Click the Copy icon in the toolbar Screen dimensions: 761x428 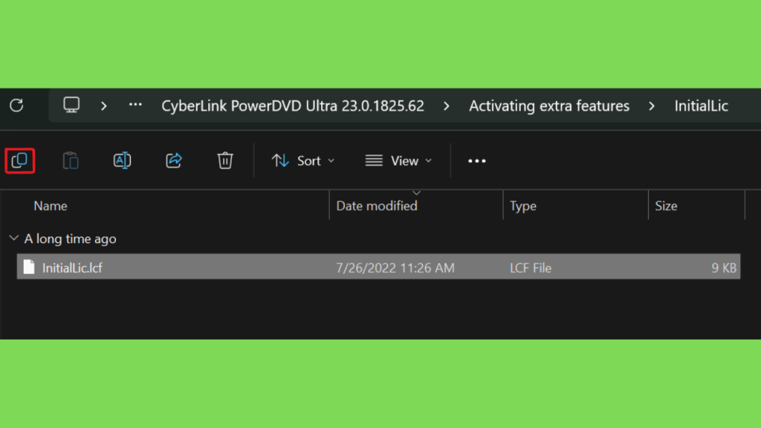coord(20,160)
